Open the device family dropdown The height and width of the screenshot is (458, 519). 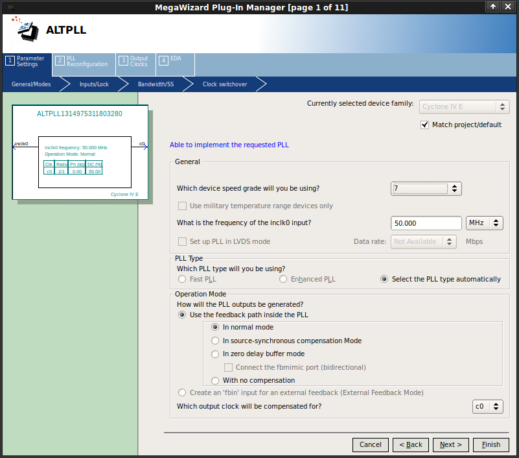pos(464,106)
